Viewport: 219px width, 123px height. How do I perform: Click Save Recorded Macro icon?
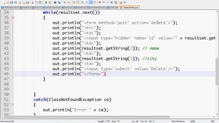(x=116, y=2)
